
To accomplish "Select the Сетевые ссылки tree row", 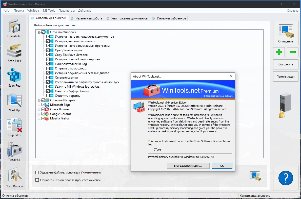I will click(x=66, y=77).
